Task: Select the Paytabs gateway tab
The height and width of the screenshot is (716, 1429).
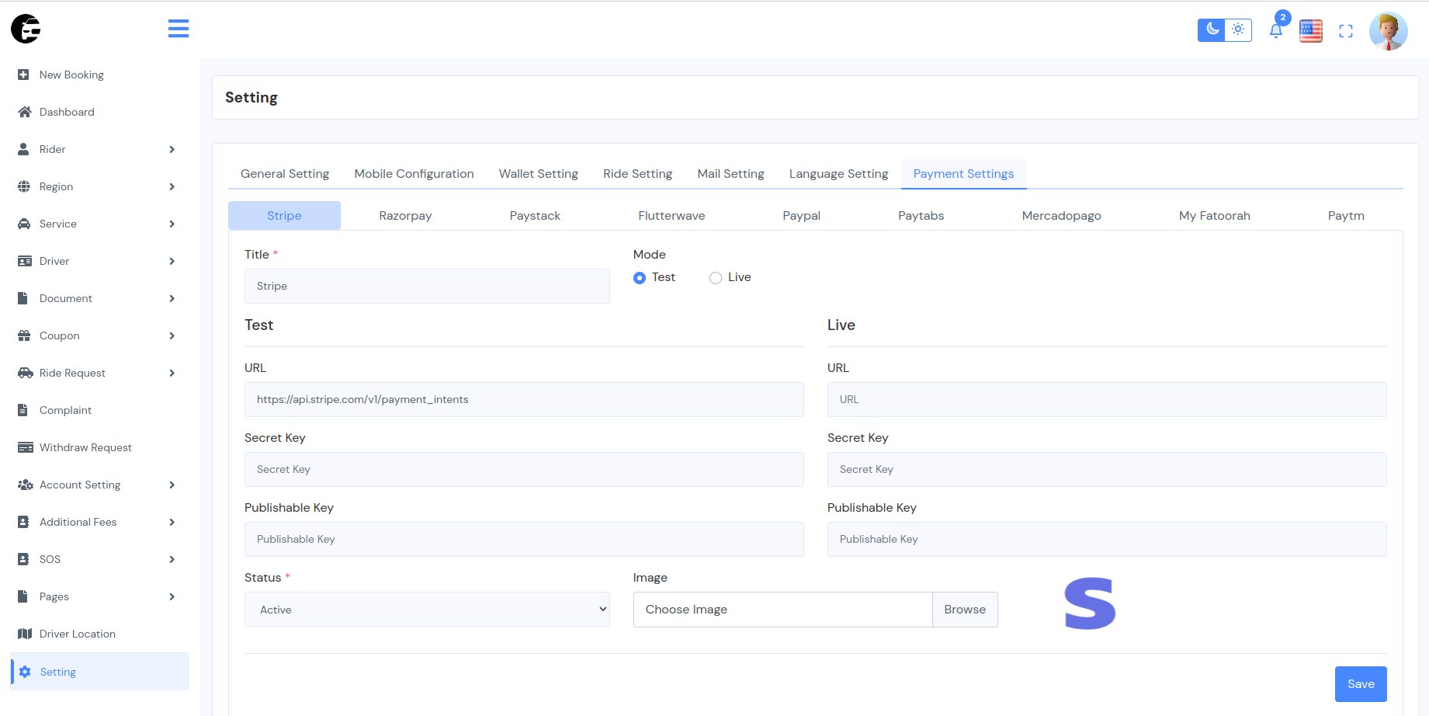Action: pyautogui.click(x=921, y=216)
